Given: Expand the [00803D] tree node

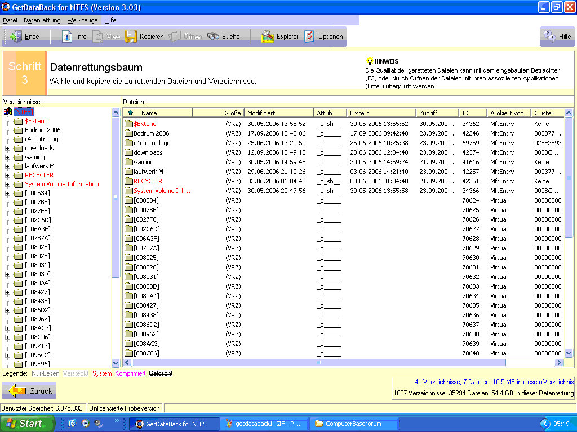Looking at the screenshot, I should (x=7, y=274).
